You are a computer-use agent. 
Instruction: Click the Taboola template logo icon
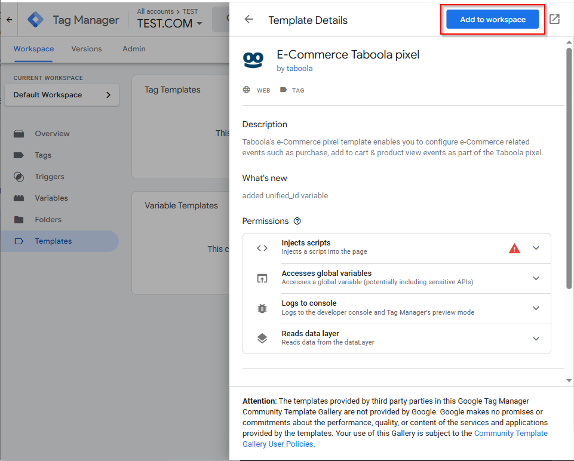point(253,60)
